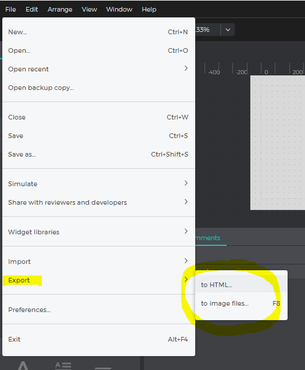
Task: Choose Save as... entry
Action: pos(99,154)
